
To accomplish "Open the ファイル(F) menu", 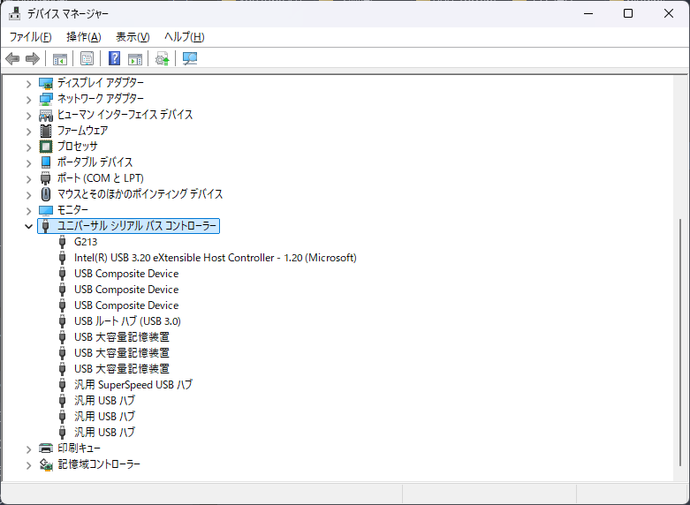I will 30,37.
